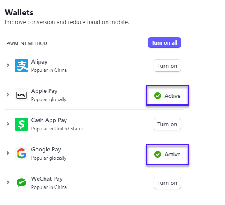Turn on Alipay payment method
This screenshot has width=225, height=205.
tap(167, 66)
